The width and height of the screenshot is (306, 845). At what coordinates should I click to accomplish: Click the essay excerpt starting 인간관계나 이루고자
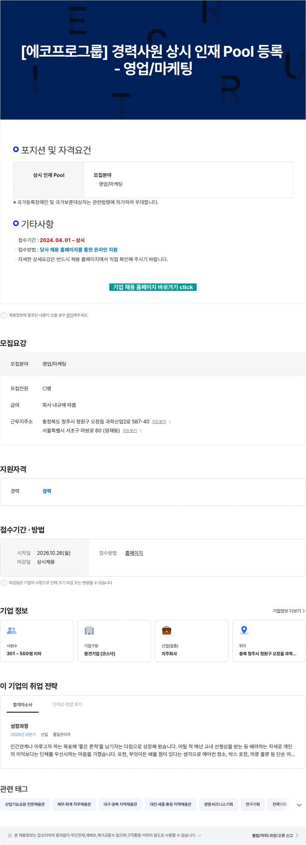(153, 750)
